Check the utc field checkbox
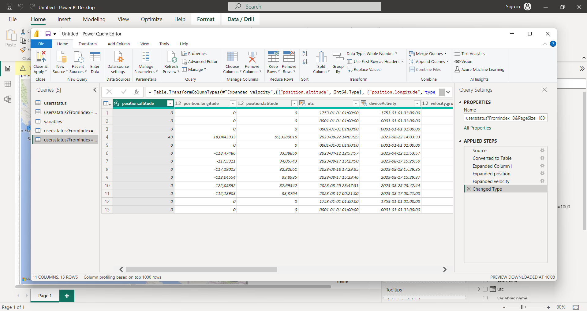This screenshot has width=587, height=311. 485,289
